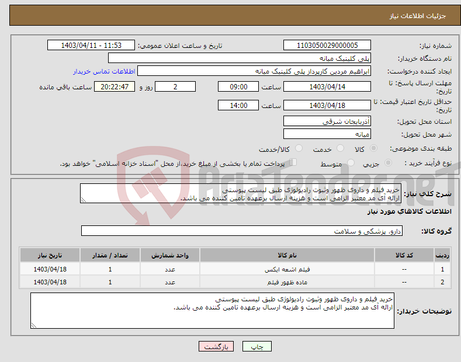Click the validity time field 14:00
Viewport: 461px width, 362px height.
238,105
